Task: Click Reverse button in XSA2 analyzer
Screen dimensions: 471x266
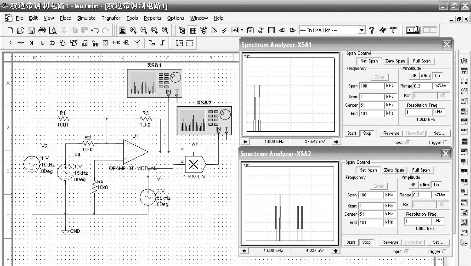Action: pyautogui.click(x=390, y=242)
